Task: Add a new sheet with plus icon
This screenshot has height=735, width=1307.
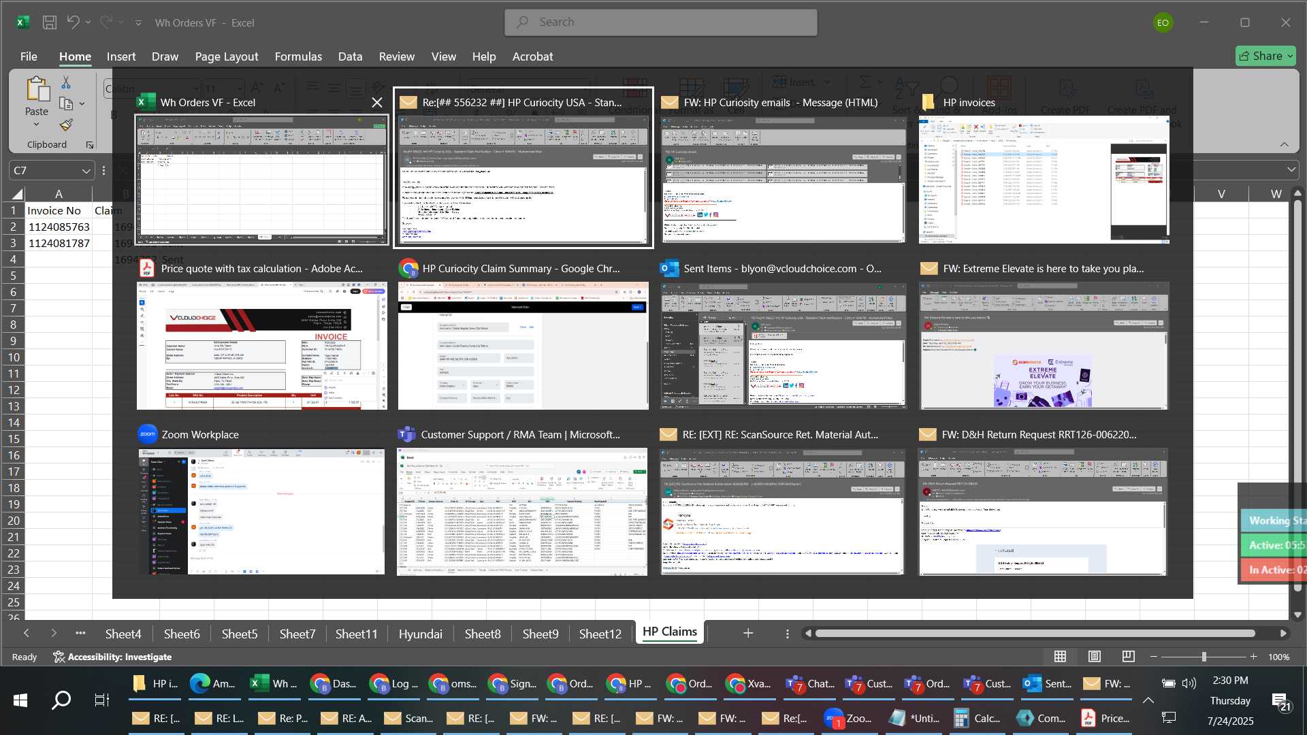Action: click(748, 633)
